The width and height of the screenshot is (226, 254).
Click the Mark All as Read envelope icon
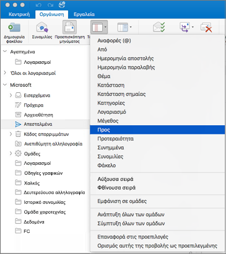tap(159, 27)
